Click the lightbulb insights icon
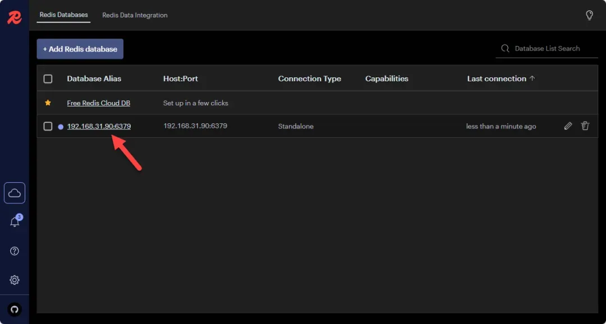 click(x=589, y=15)
